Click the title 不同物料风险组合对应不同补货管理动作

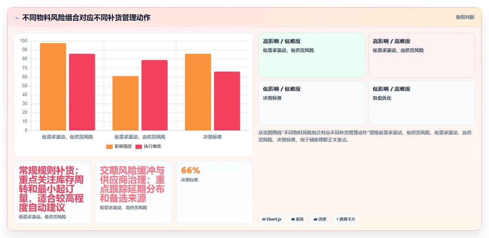pos(86,17)
